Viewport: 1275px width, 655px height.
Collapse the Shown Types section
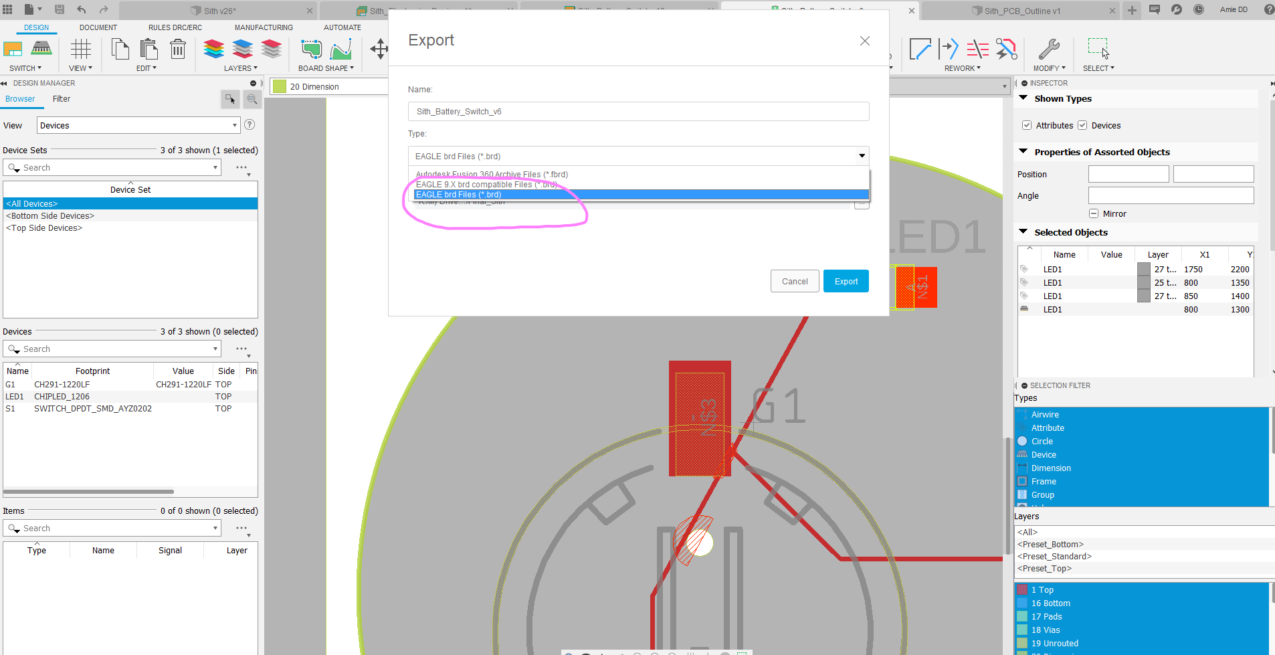1023,98
